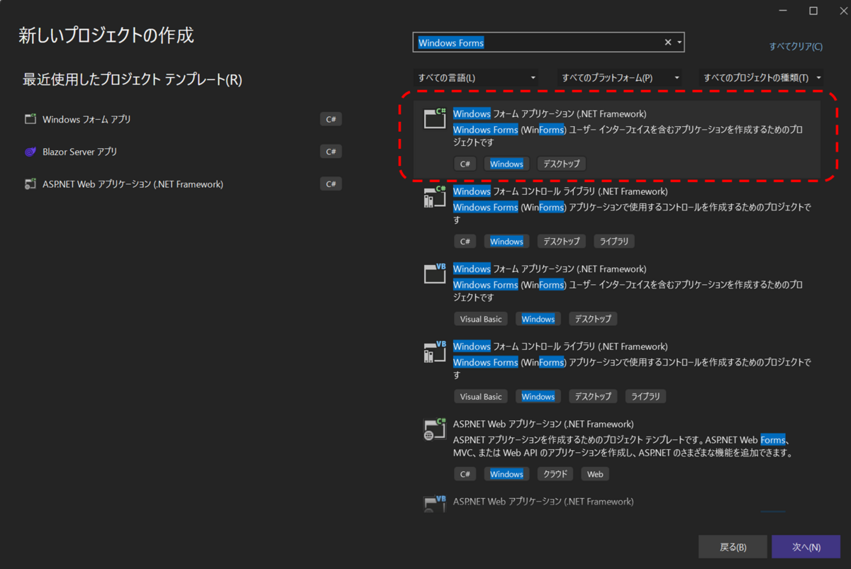The height and width of the screenshot is (569, 851).
Task: Click the C# Windows フォーム コントロール ライブラリ icon
Action: 435,196
